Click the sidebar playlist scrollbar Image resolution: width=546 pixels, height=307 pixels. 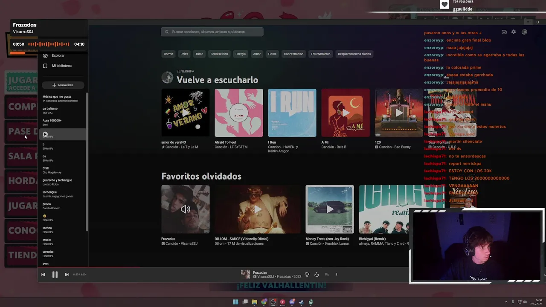tap(87, 162)
